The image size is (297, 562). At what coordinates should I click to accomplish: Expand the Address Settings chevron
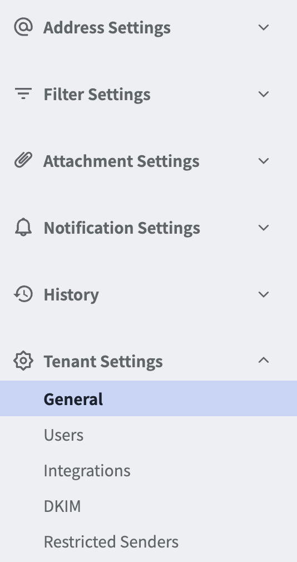(264, 27)
